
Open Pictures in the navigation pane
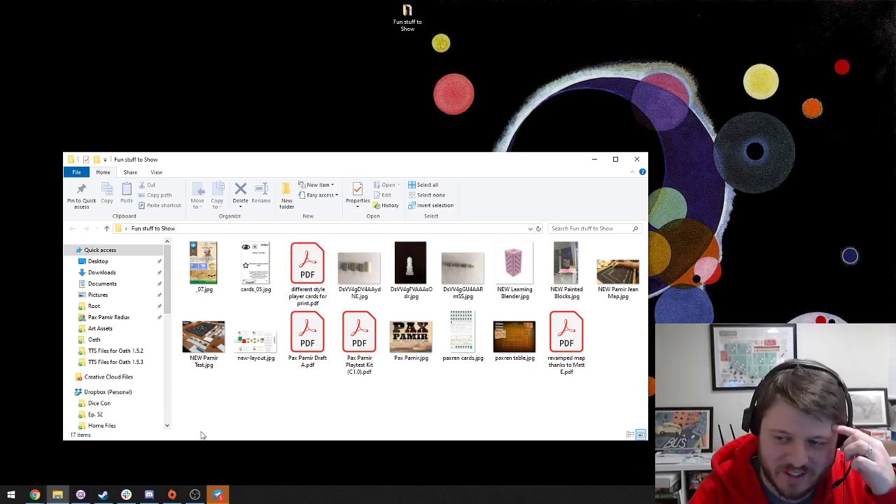coord(98,295)
